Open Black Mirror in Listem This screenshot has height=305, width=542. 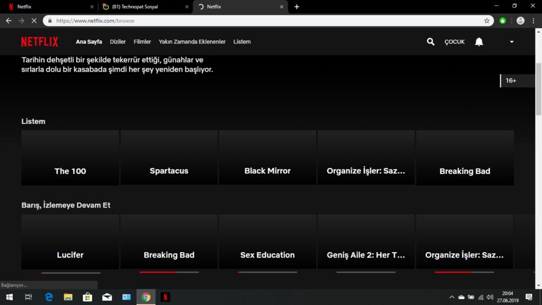tap(267, 158)
